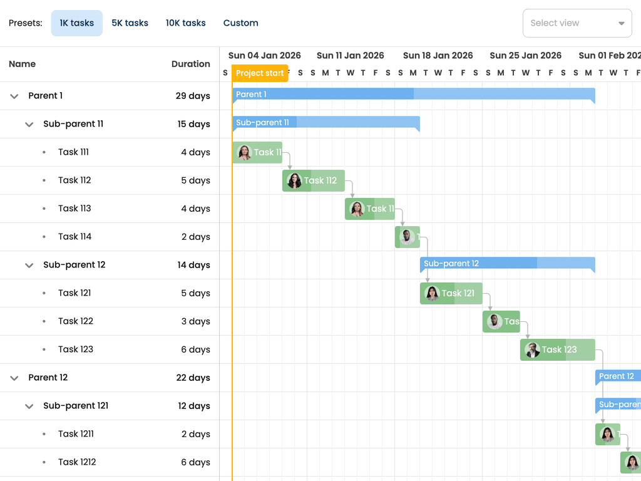Select the 1K tasks preset
This screenshot has width=641, height=481.
[x=76, y=23]
